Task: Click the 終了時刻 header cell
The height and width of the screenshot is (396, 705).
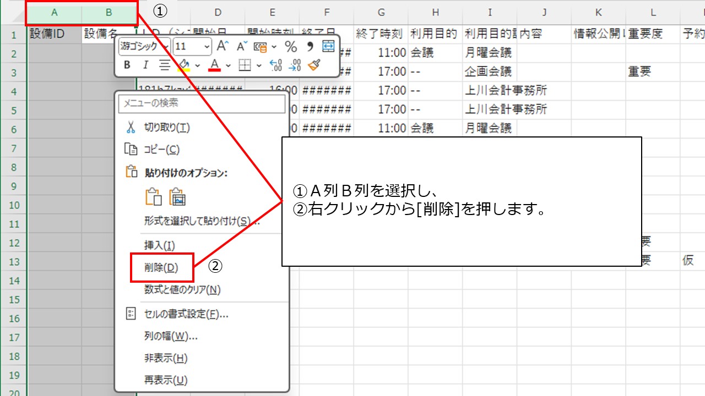Action: click(381, 34)
